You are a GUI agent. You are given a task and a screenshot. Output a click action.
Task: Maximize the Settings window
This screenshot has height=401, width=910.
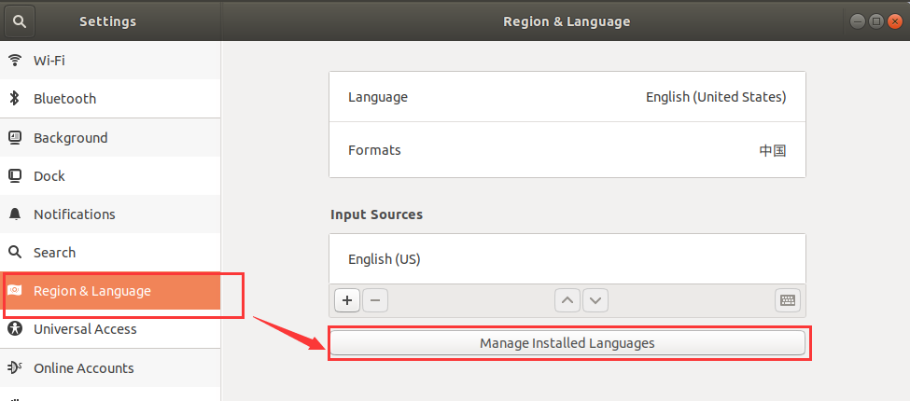point(876,21)
